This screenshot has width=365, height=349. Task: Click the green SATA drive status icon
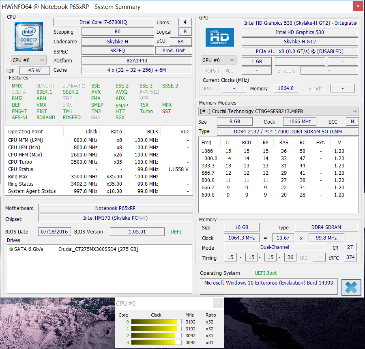point(11,249)
